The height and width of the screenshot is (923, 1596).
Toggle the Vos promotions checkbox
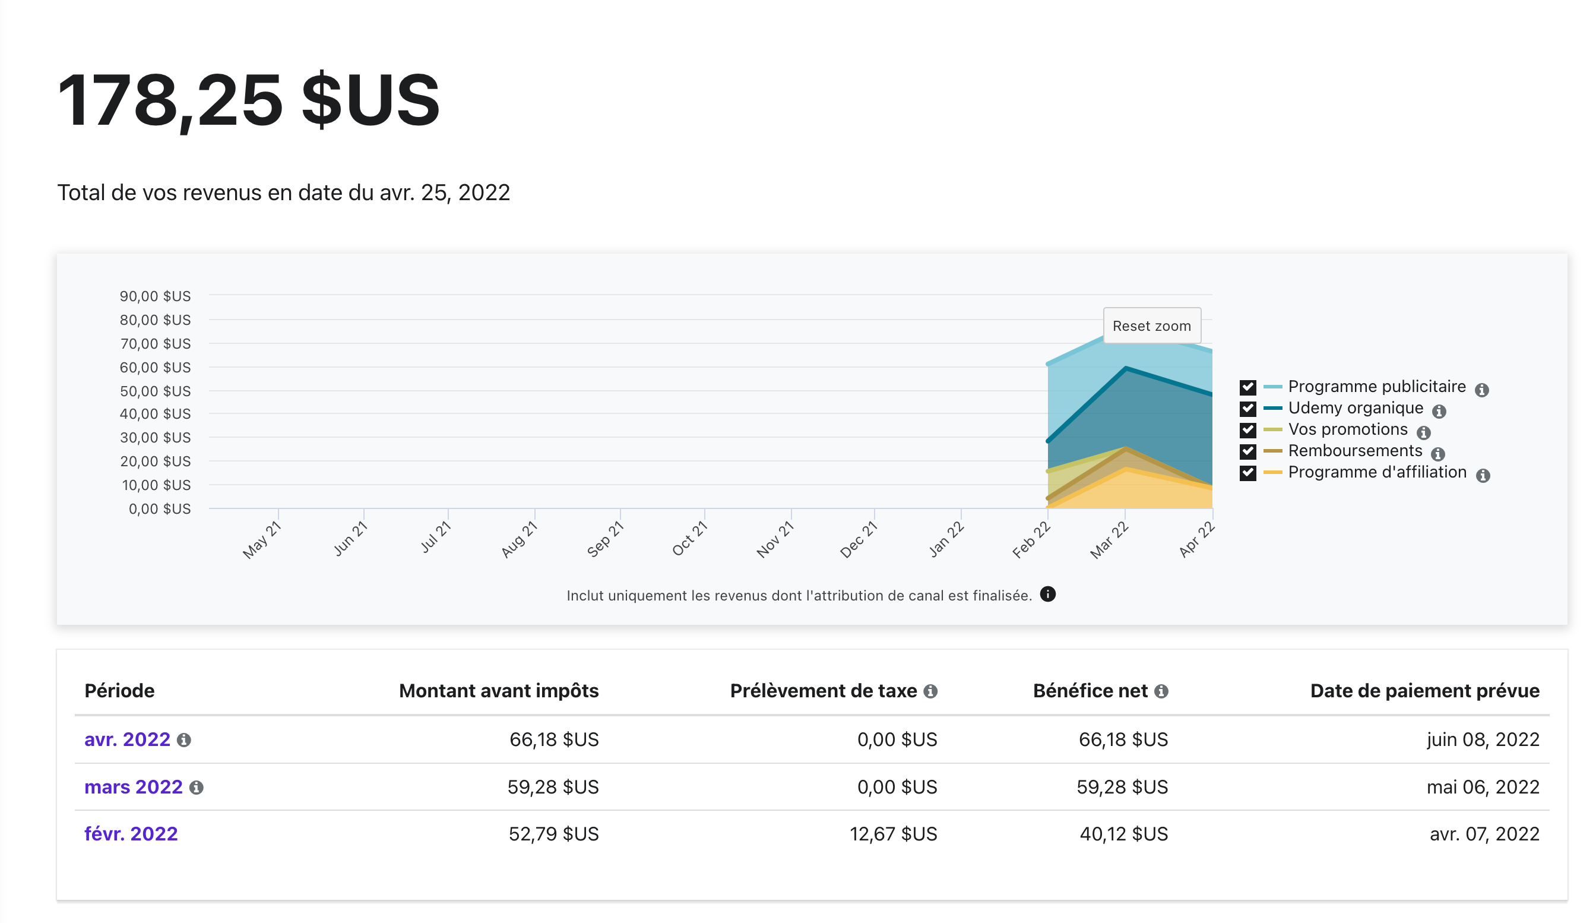1247,430
